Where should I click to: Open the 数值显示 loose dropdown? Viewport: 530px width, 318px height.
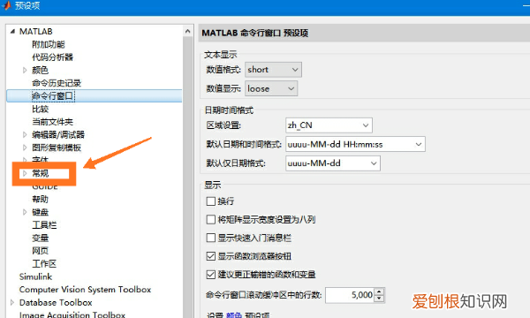[271, 88]
